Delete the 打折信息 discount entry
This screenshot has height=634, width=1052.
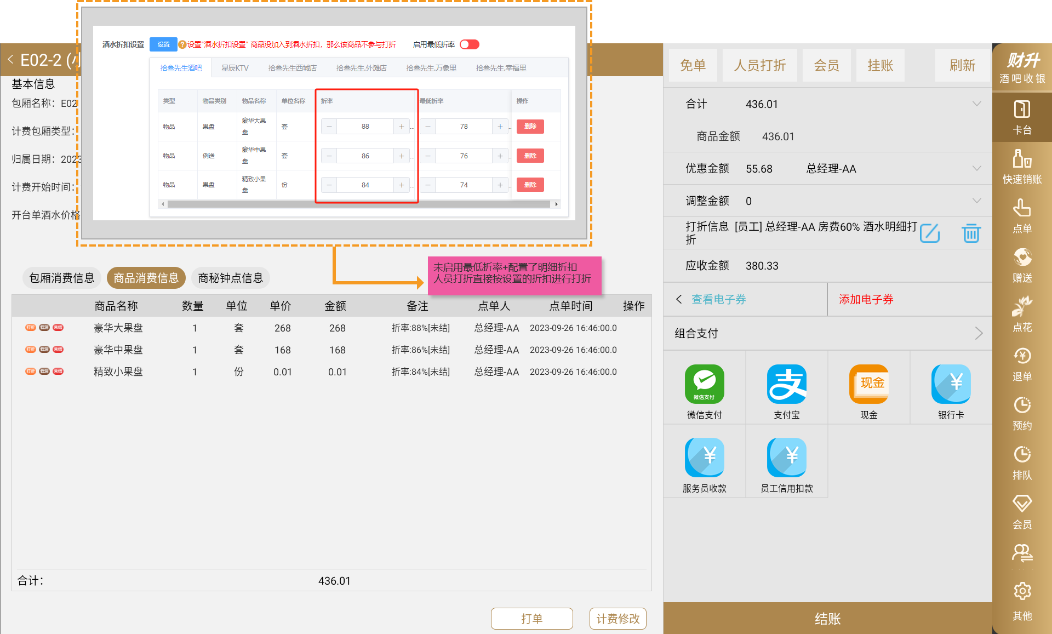click(971, 233)
